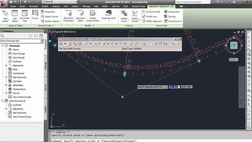Screen dimensions: 252x142
Task: Click the Add Labels icon
Action: [5, 16]
